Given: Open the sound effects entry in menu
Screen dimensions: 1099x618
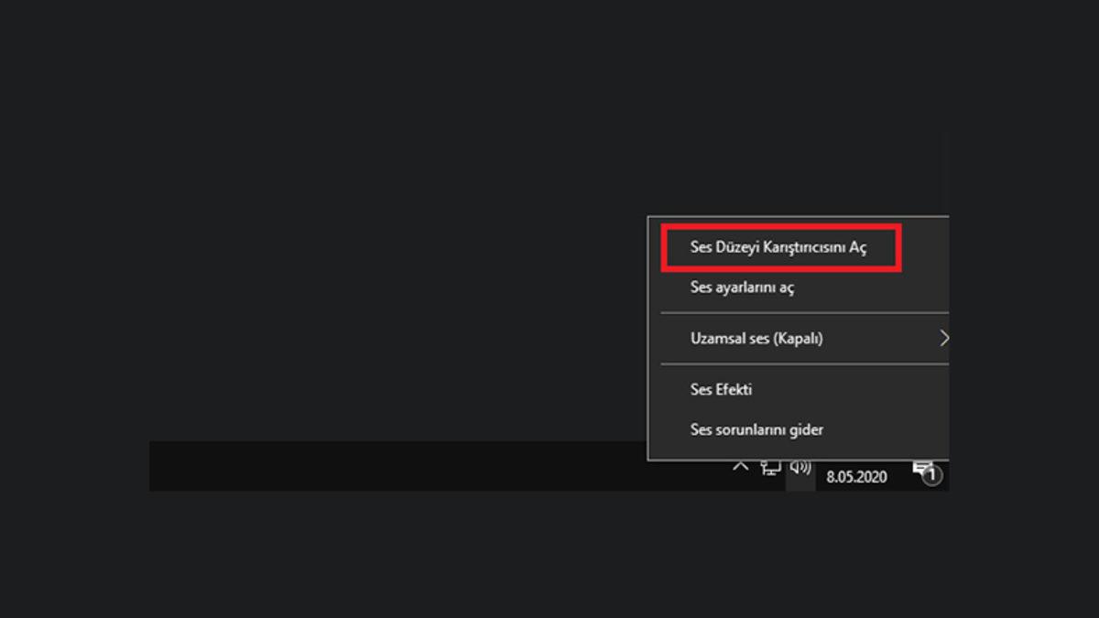Looking at the screenshot, I should (721, 389).
